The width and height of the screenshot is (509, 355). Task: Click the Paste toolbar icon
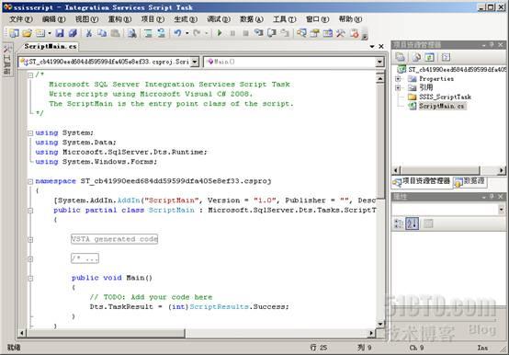tap(115, 33)
